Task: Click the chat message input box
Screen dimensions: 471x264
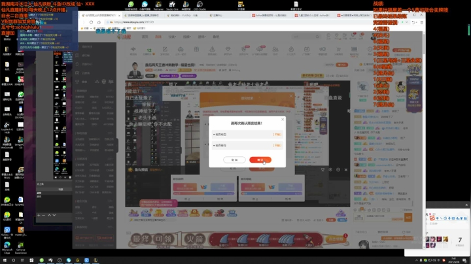Action: click(383, 218)
